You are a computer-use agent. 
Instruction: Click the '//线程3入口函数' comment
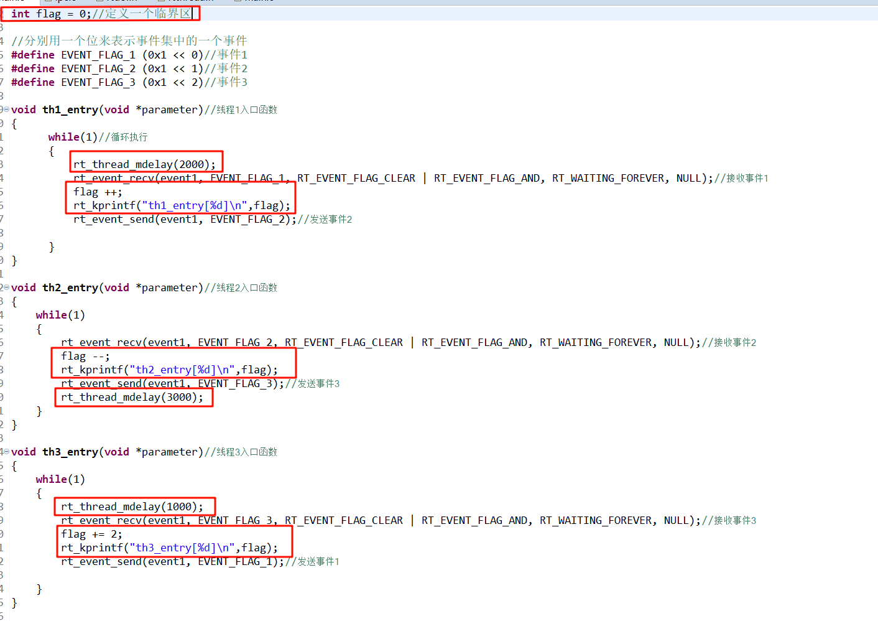click(241, 452)
